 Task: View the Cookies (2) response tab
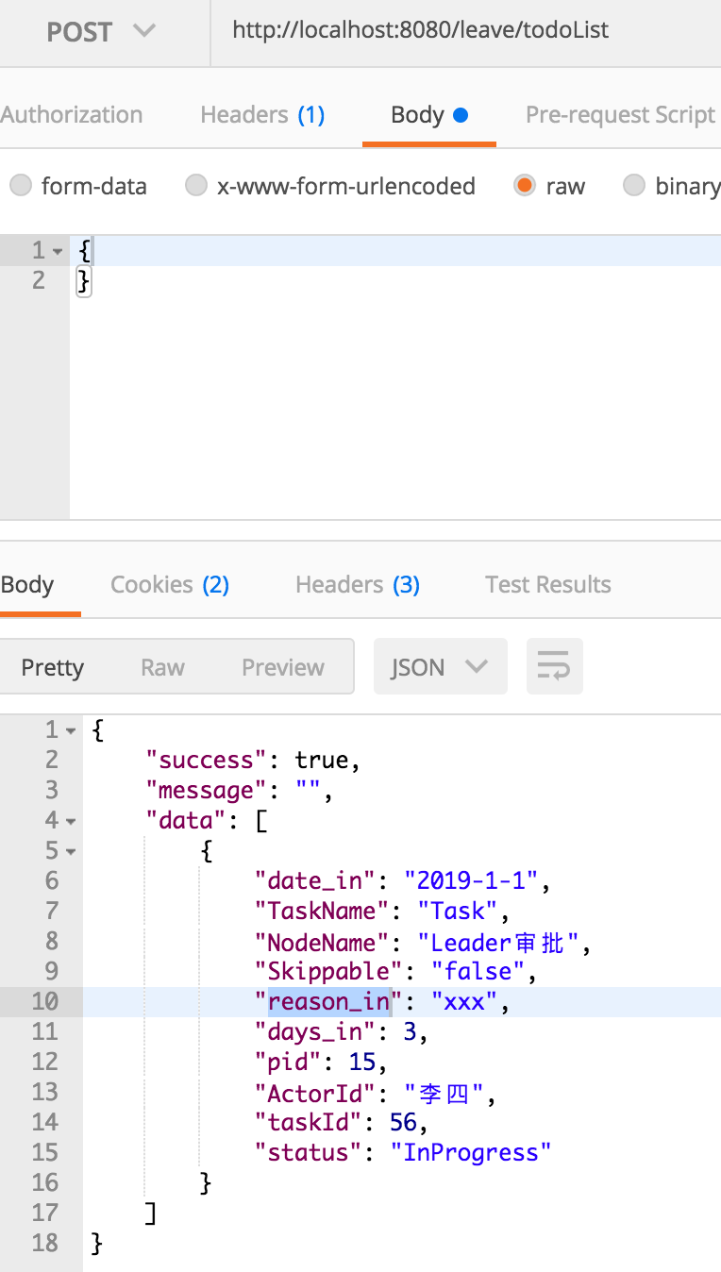[x=170, y=585]
